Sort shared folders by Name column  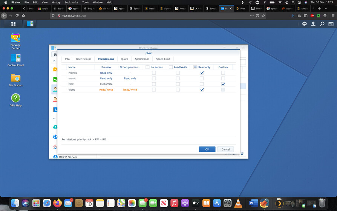pyautogui.click(x=80, y=67)
